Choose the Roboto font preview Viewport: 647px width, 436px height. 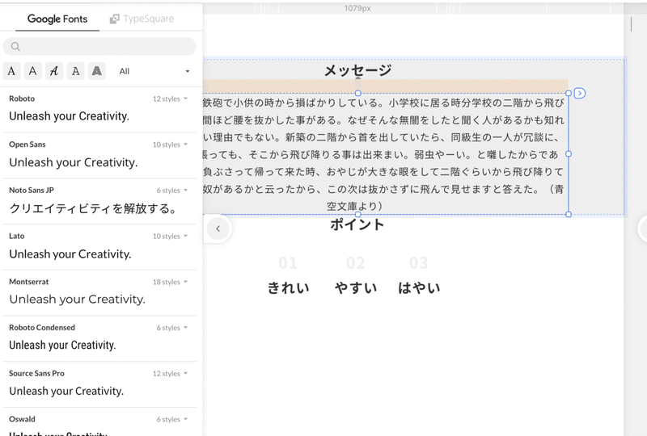point(69,116)
